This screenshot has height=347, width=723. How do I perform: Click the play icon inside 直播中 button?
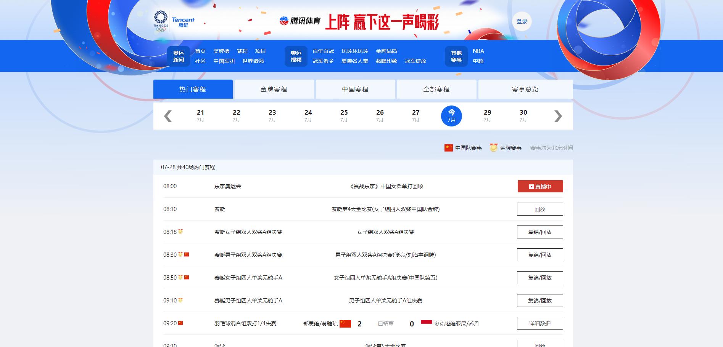[531, 186]
